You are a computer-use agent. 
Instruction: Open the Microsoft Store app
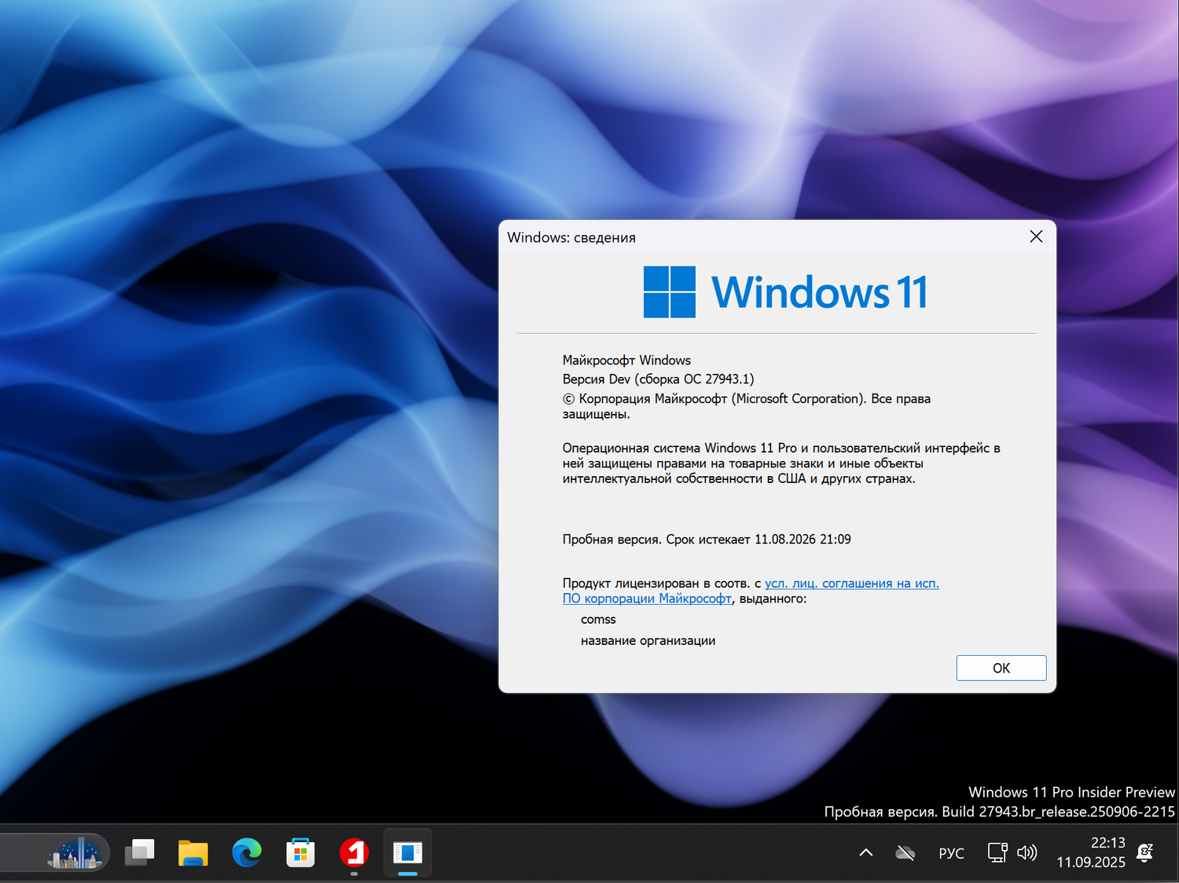300,852
